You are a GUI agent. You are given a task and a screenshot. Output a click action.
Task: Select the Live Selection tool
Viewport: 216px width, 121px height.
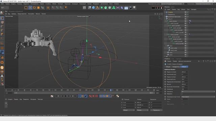point(26,8)
